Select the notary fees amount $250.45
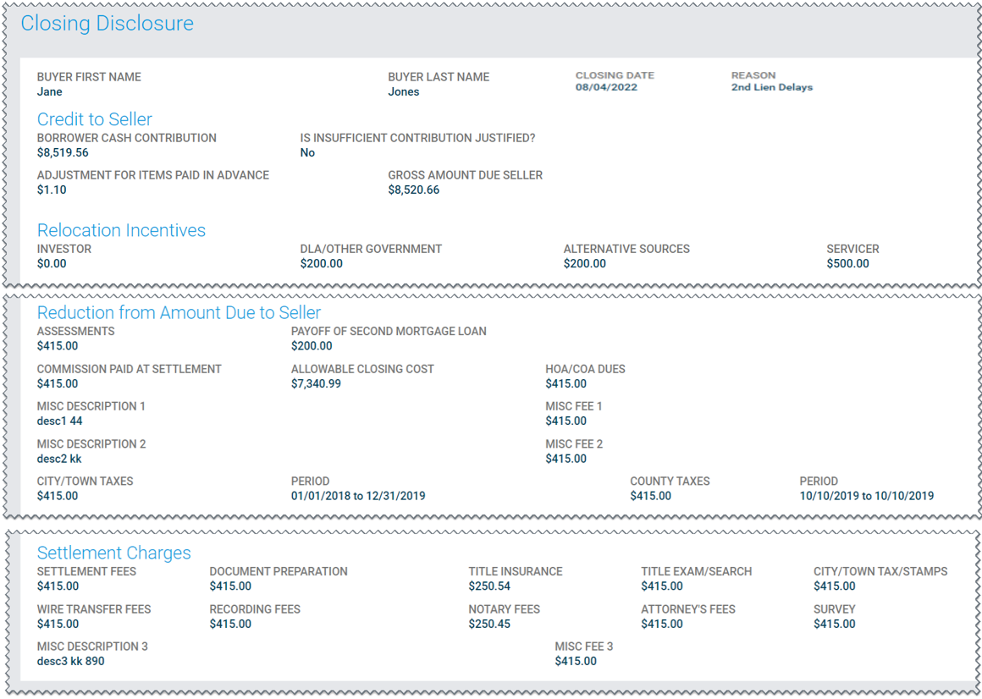This screenshot has height=699, width=982. 489,625
